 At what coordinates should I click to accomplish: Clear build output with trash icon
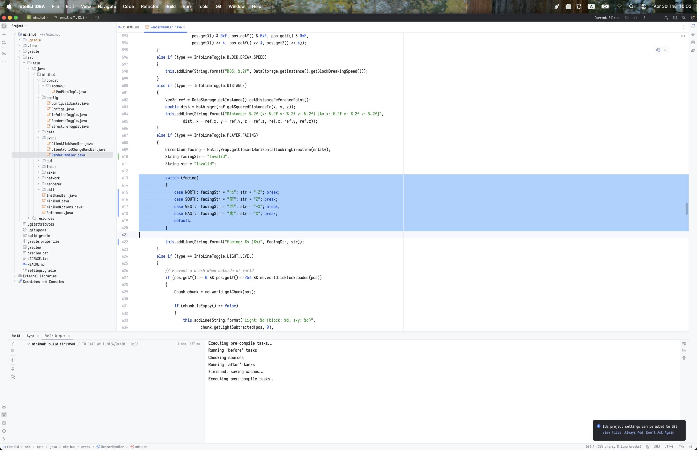click(684, 358)
